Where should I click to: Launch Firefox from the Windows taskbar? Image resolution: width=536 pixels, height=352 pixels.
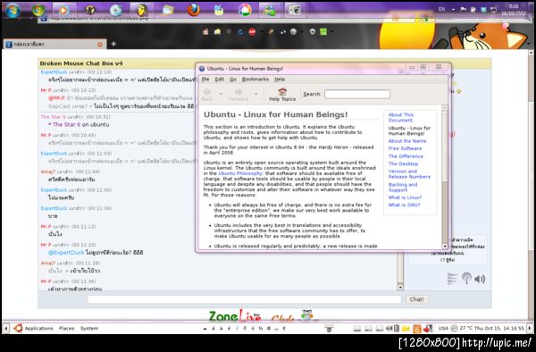point(194,10)
